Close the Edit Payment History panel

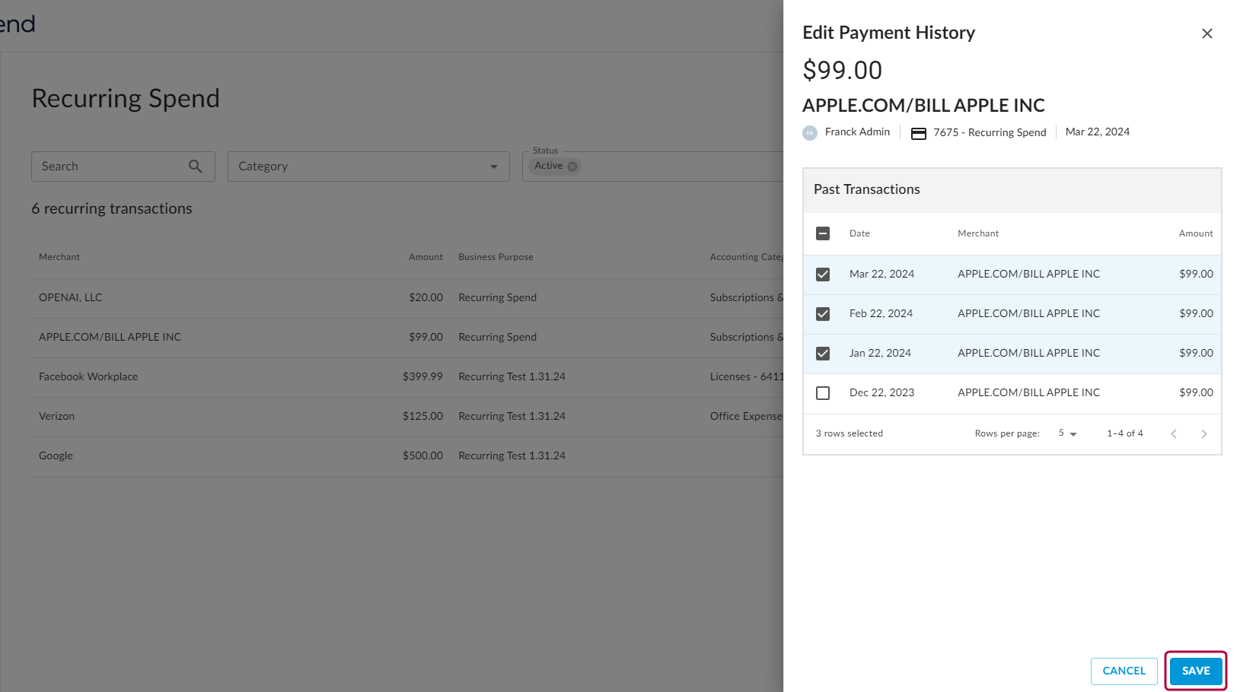[1207, 33]
